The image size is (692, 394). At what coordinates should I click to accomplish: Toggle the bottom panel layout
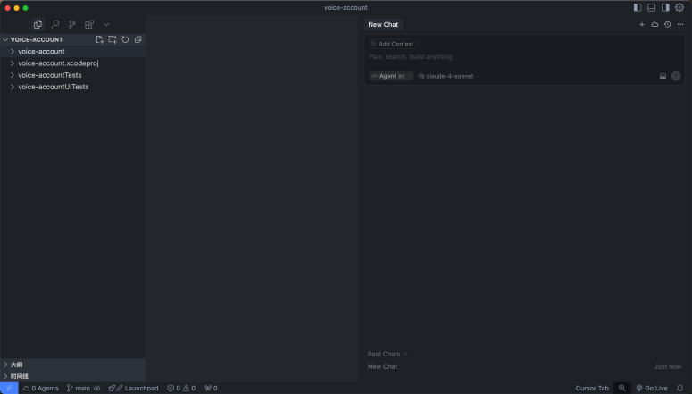651,7
